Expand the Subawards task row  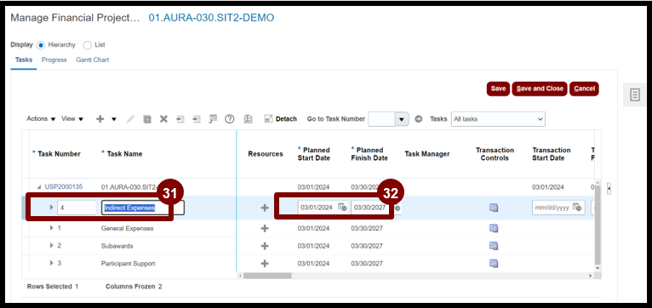pos(52,245)
